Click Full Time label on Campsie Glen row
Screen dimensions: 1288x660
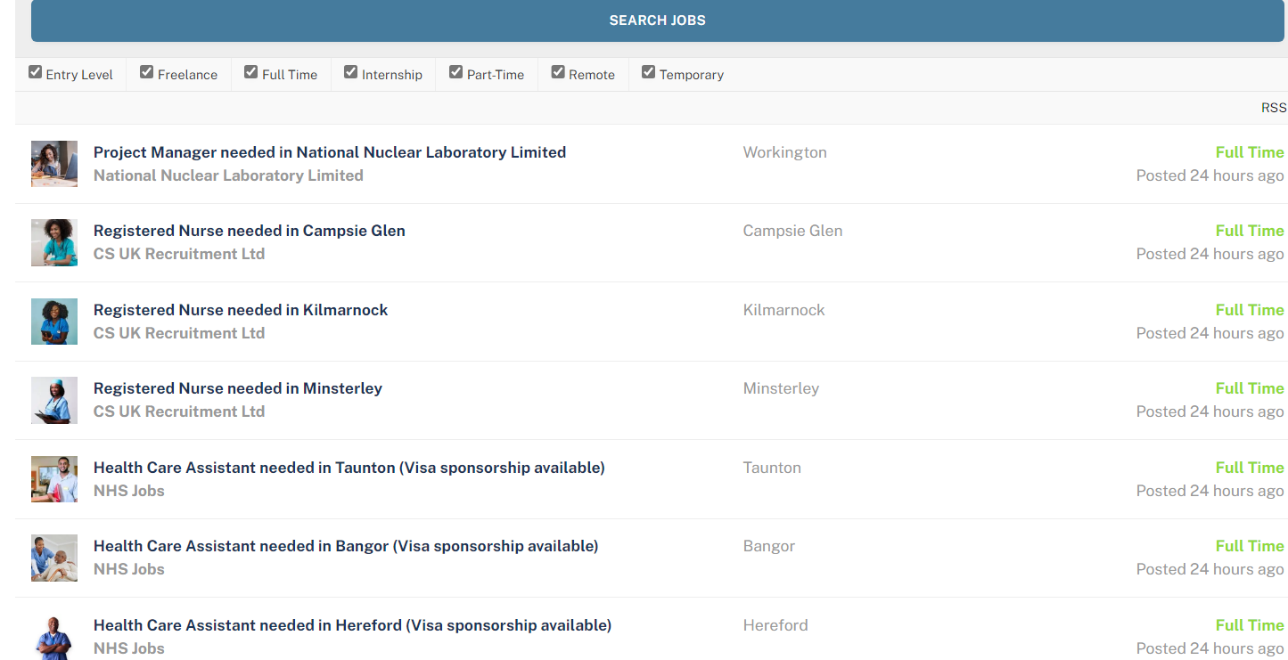(x=1250, y=231)
